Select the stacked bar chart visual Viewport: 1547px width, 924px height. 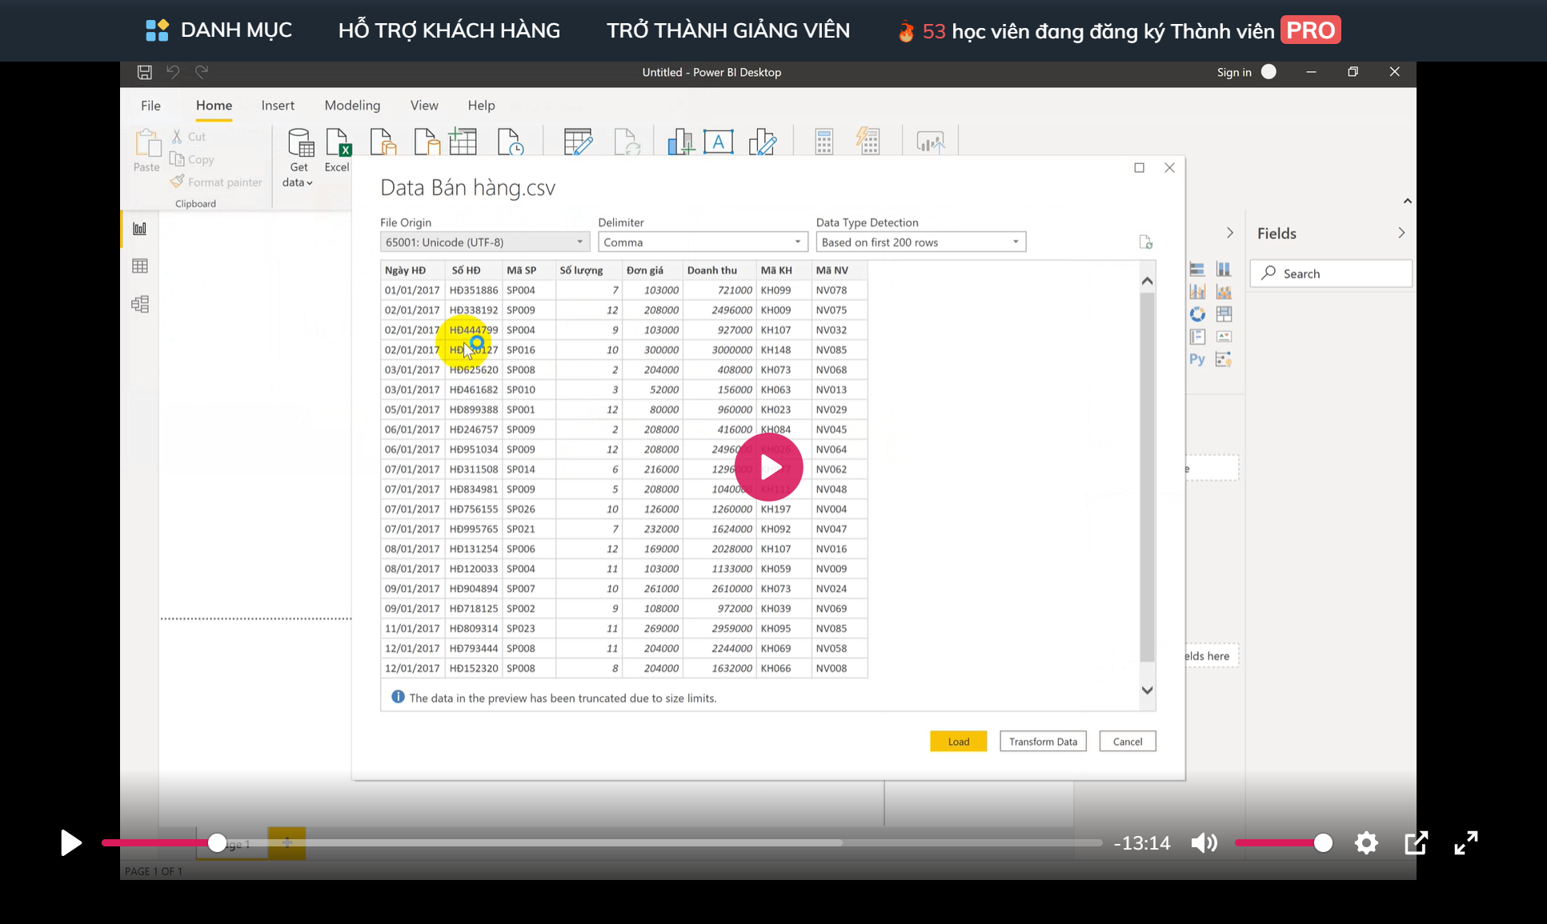click(x=1197, y=270)
